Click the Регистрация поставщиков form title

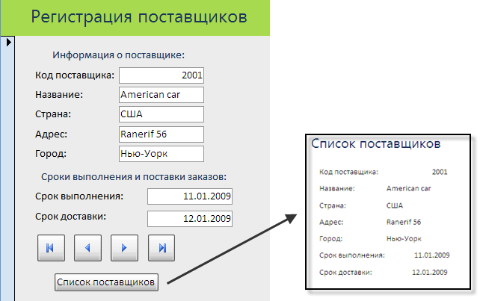139,17
